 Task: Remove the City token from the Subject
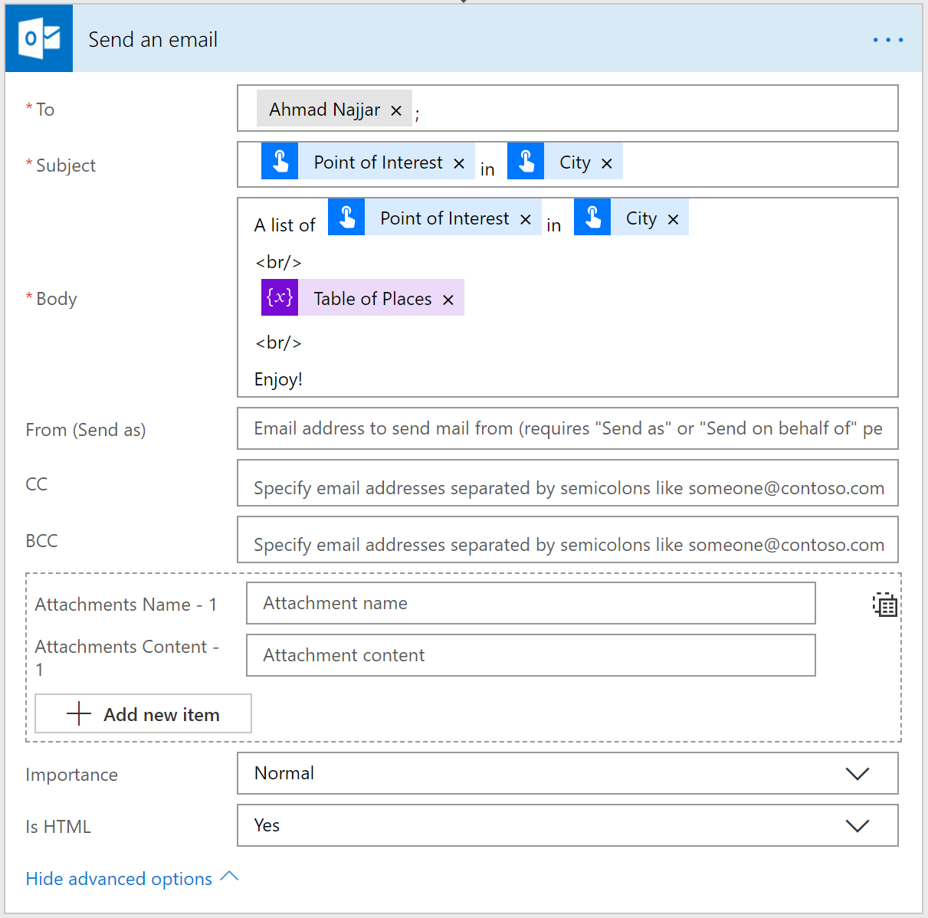[606, 162]
